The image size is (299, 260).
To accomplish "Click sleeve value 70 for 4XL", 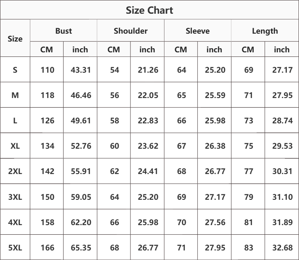I will point(181,222).
